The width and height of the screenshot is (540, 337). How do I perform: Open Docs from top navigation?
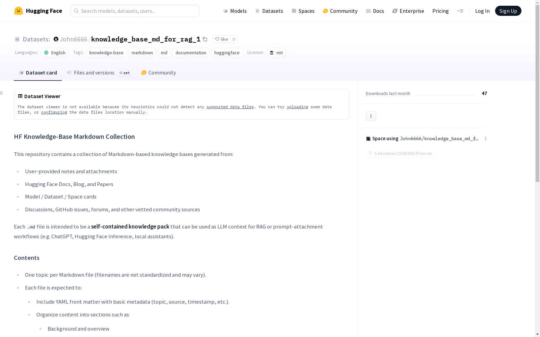coord(375,11)
